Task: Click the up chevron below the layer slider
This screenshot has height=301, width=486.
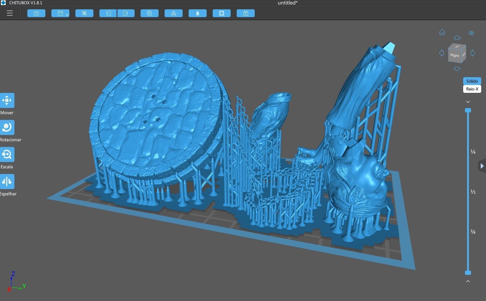Action: tap(468, 281)
